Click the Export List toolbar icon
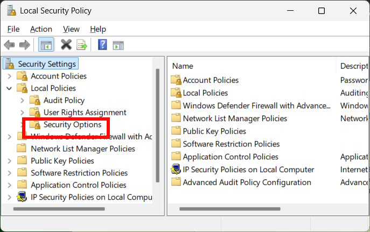The width and height of the screenshot is (370, 232). [x=82, y=45]
